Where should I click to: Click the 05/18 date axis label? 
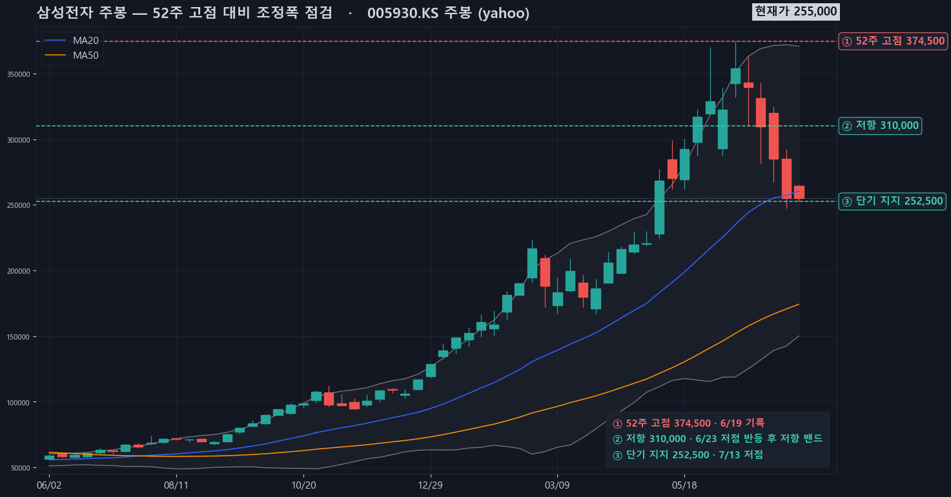684,484
